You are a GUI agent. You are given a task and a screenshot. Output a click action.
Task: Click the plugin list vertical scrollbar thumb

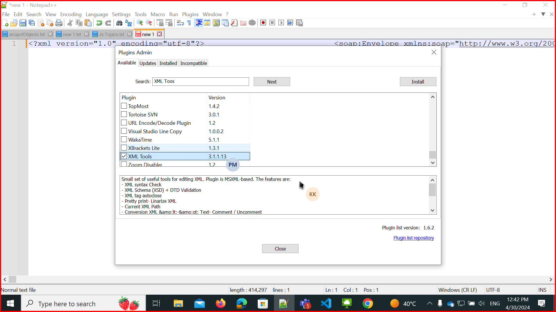[x=433, y=155]
